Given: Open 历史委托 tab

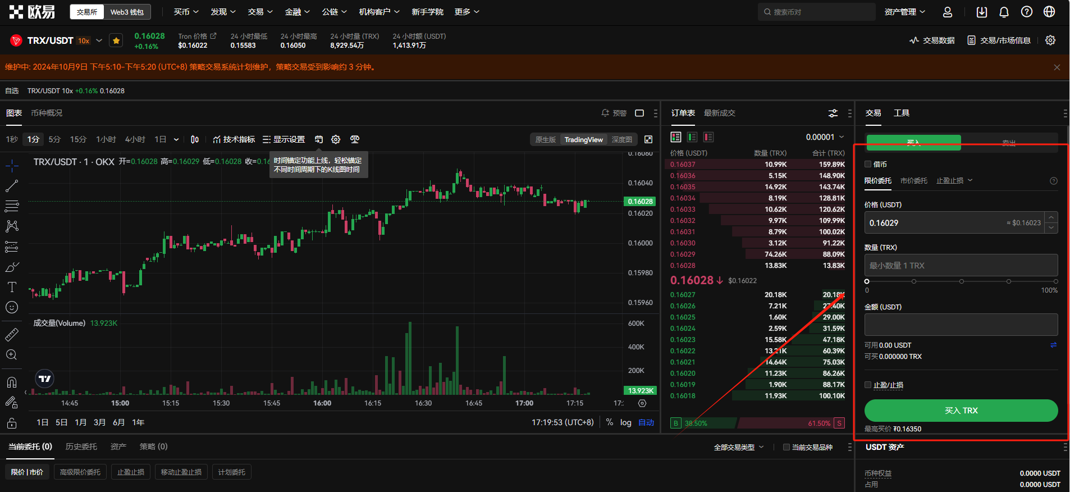Looking at the screenshot, I should pyautogui.click(x=81, y=447).
